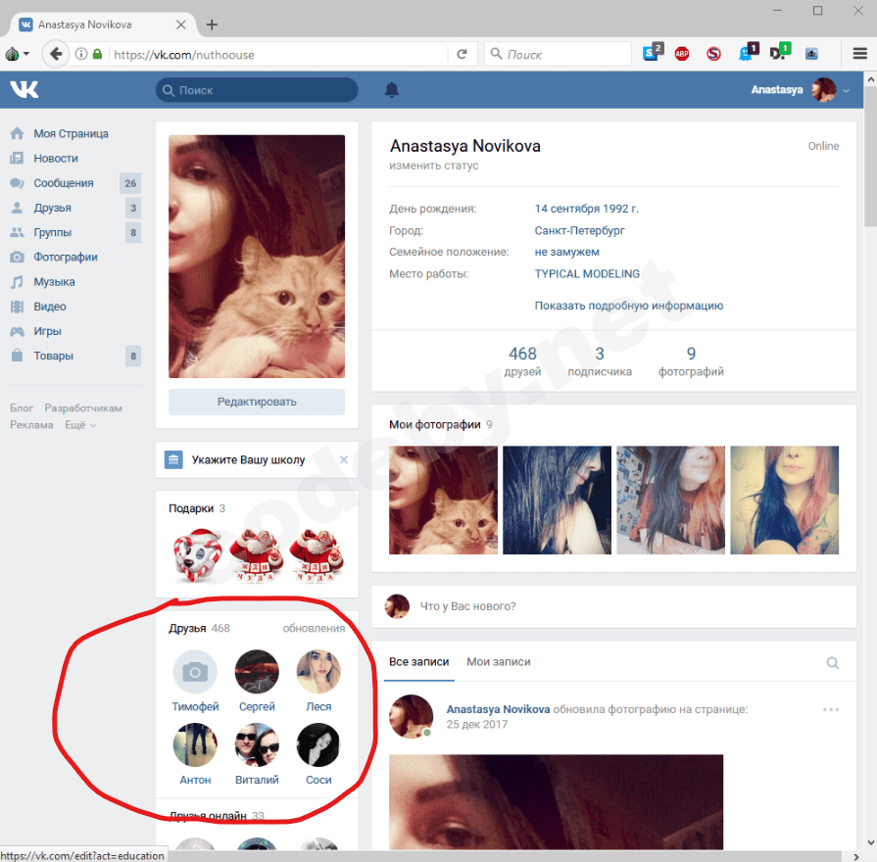Click the VK search field 'Поиск'
The image size is (877, 862).
[x=257, y=90]
